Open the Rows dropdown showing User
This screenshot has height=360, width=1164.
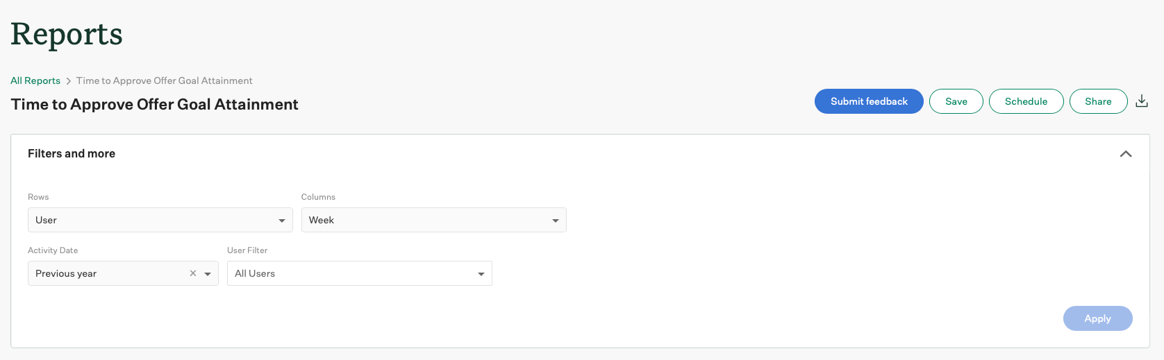pyautogui.click(x=153, y=220)
